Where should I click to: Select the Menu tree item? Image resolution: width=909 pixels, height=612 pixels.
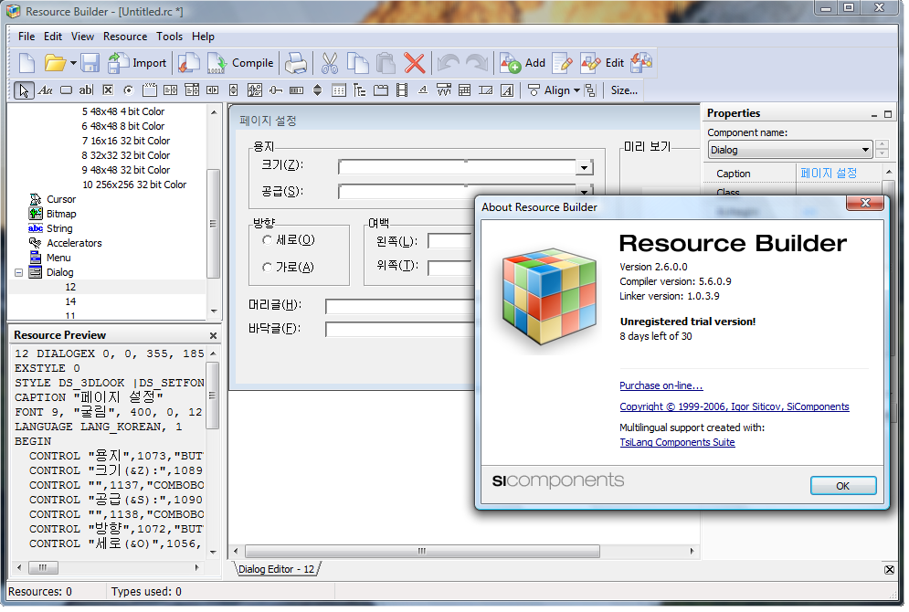pos(58,258)
